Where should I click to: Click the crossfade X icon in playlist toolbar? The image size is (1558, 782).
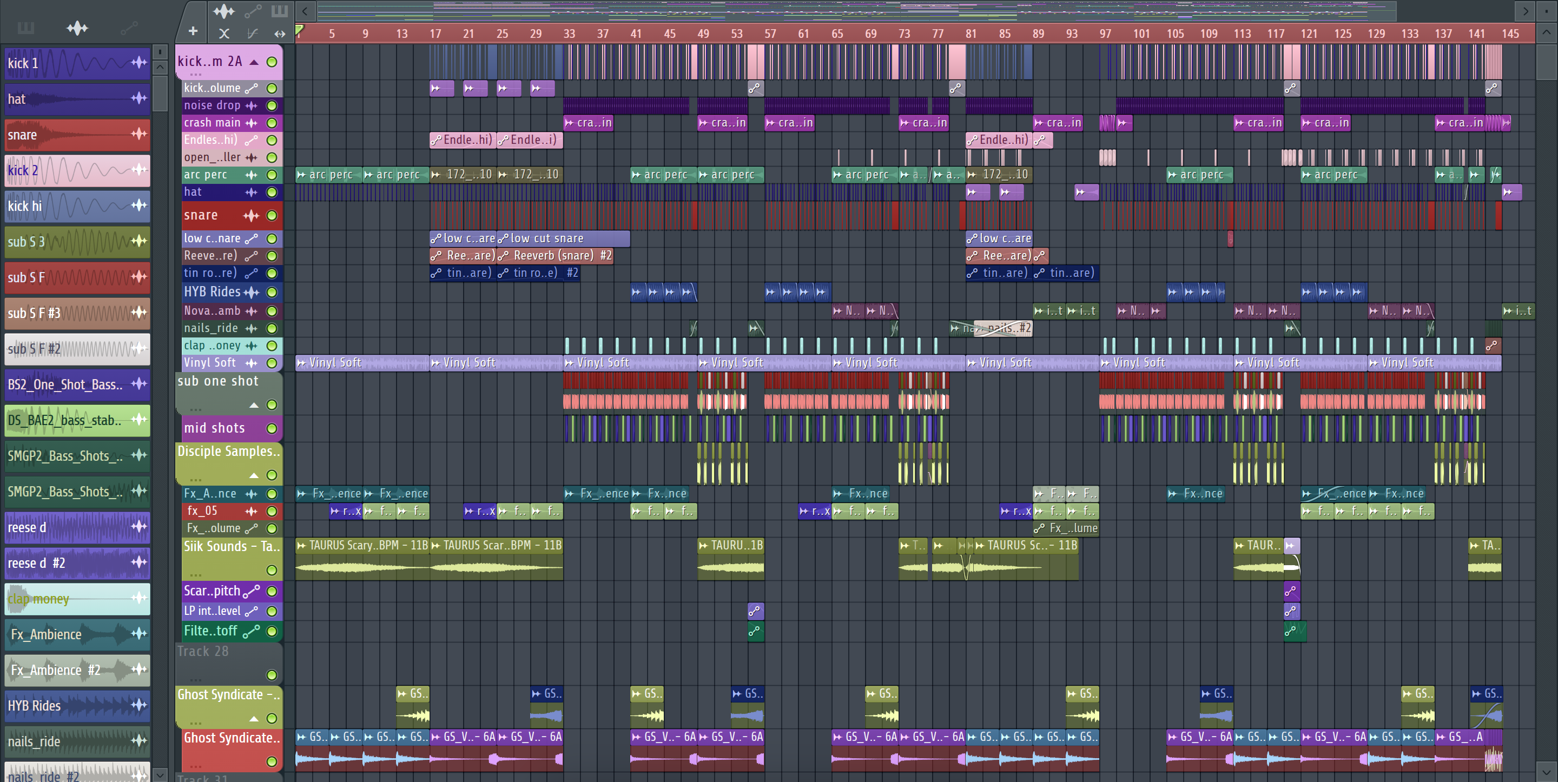point(224,34)
